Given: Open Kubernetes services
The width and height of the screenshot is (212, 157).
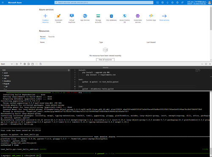Looking at the screenshot, I should (x=138, y=16).
